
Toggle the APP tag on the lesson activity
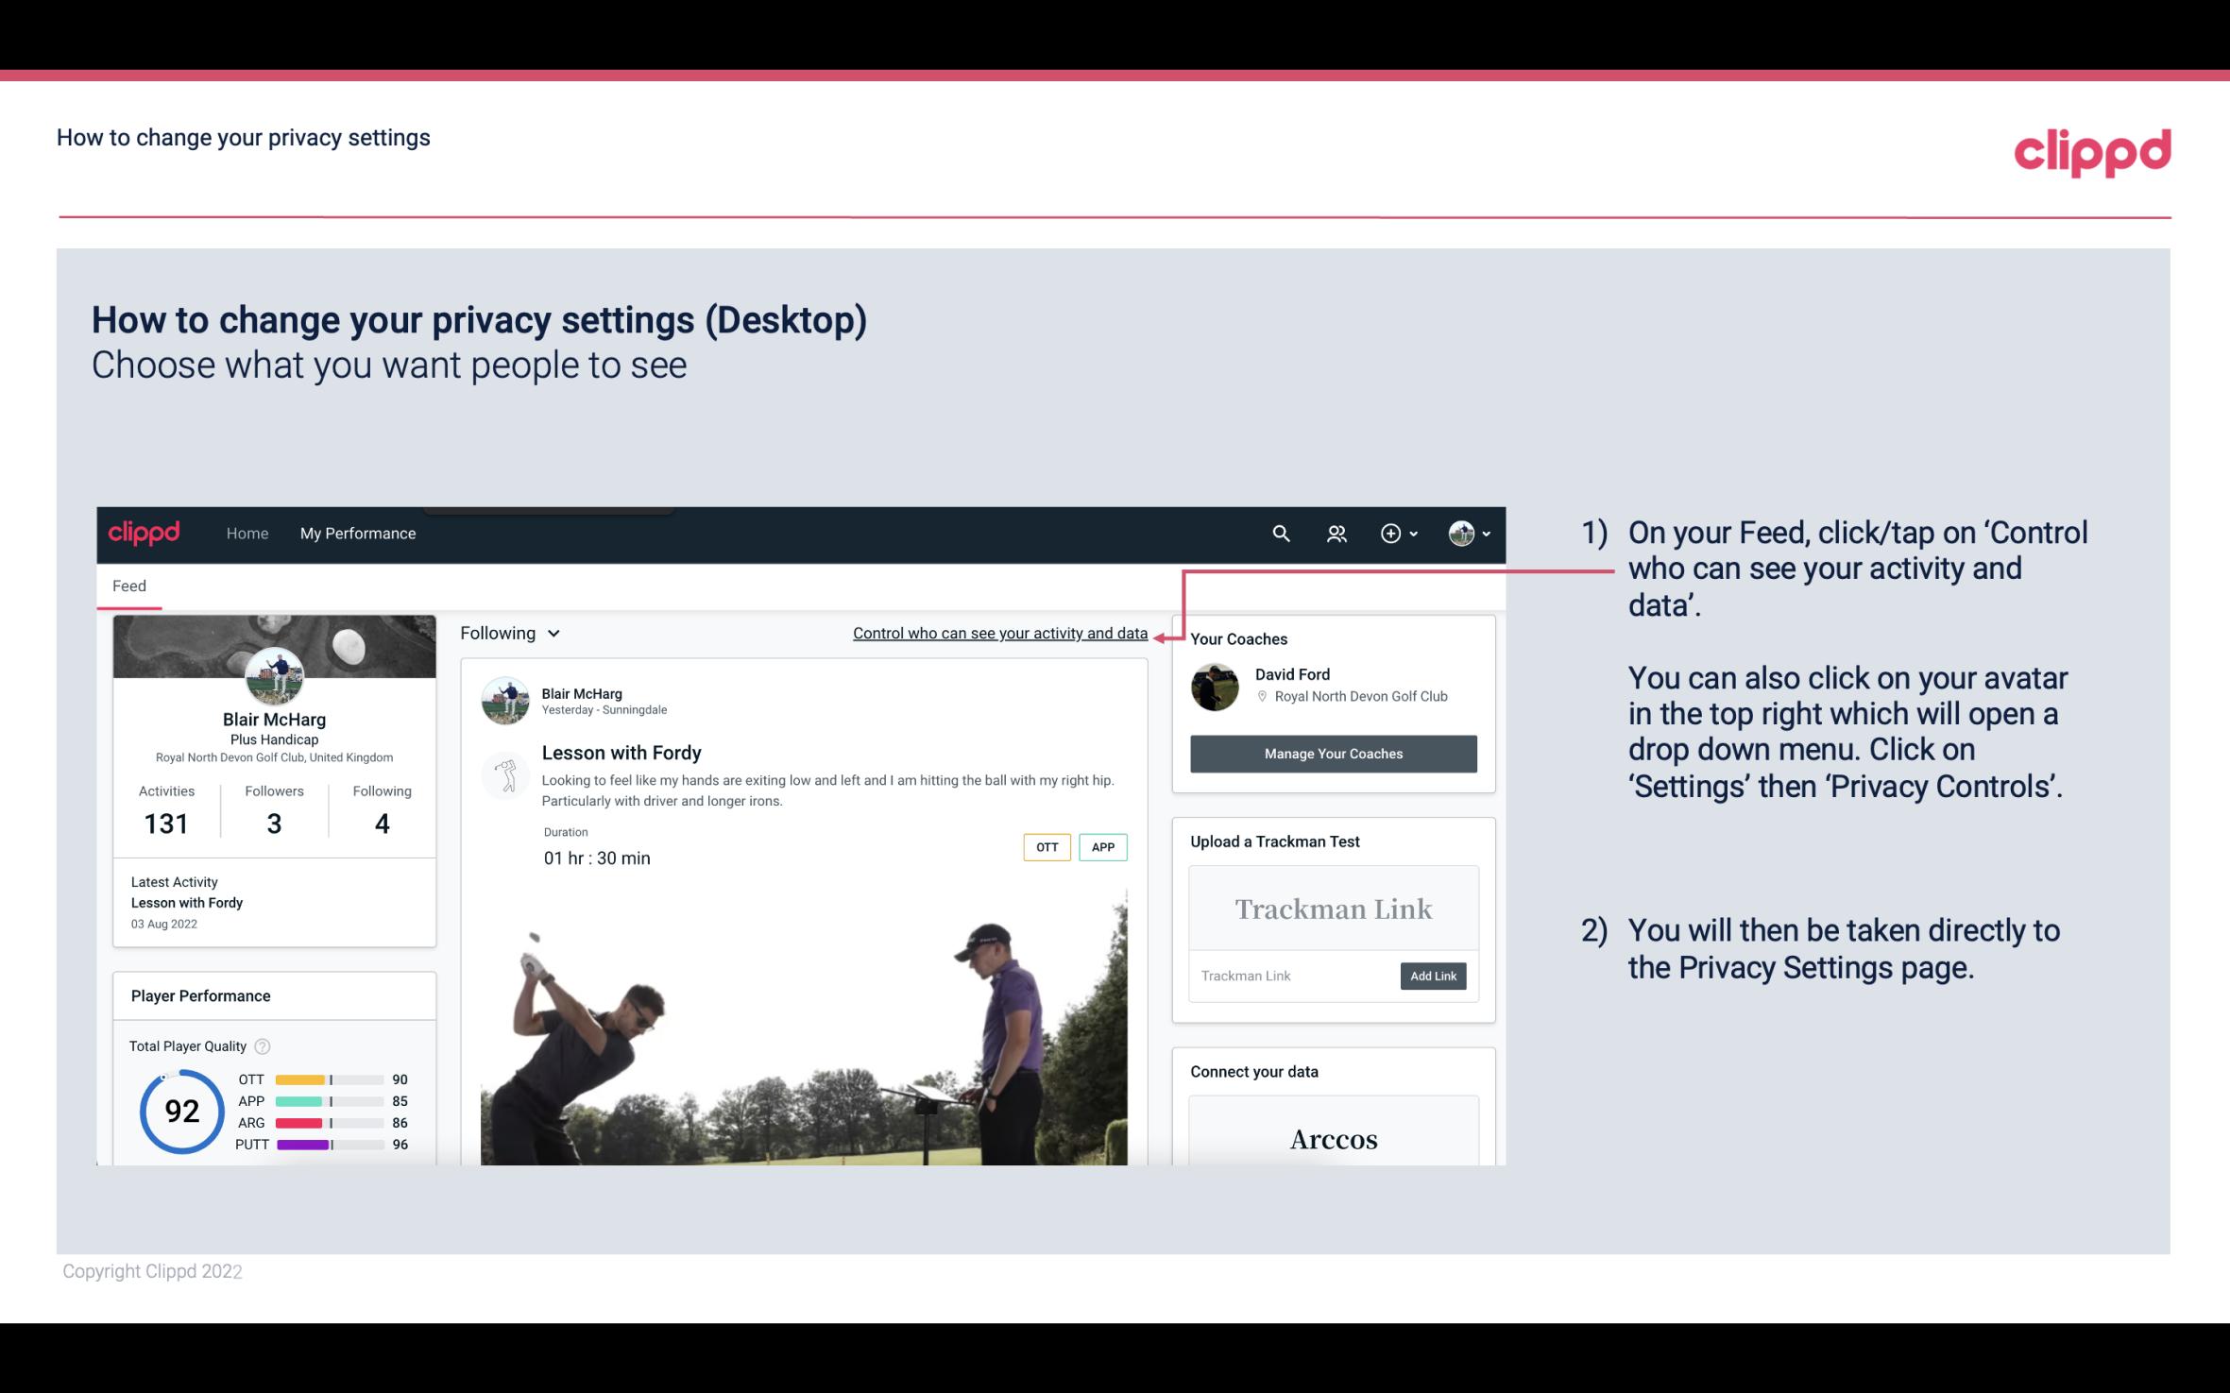pyautogui.click(x=1104, y=844)
